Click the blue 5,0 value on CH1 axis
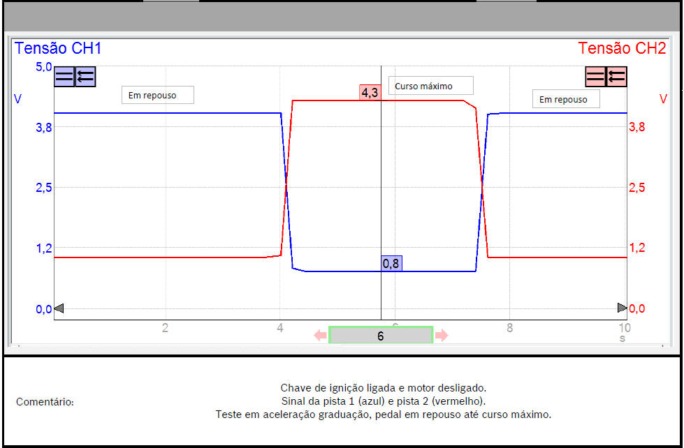This screenshot has height=448, width=684. coord(44,67)
